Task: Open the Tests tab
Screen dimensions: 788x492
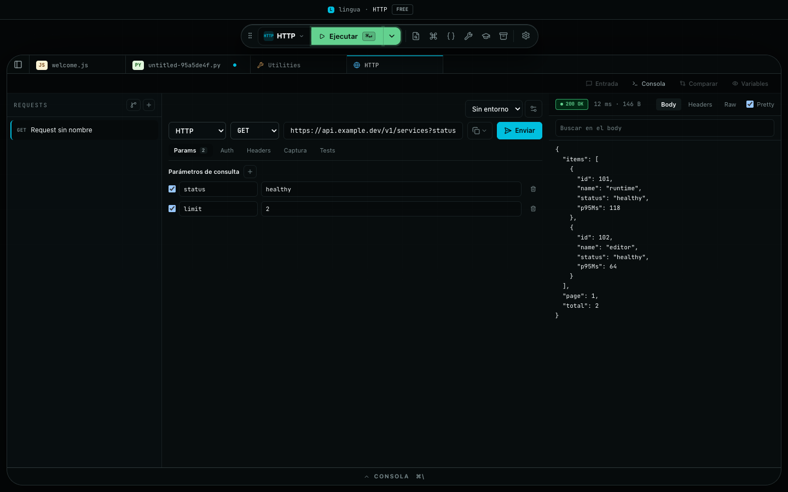Action: (x=328, y=150)
